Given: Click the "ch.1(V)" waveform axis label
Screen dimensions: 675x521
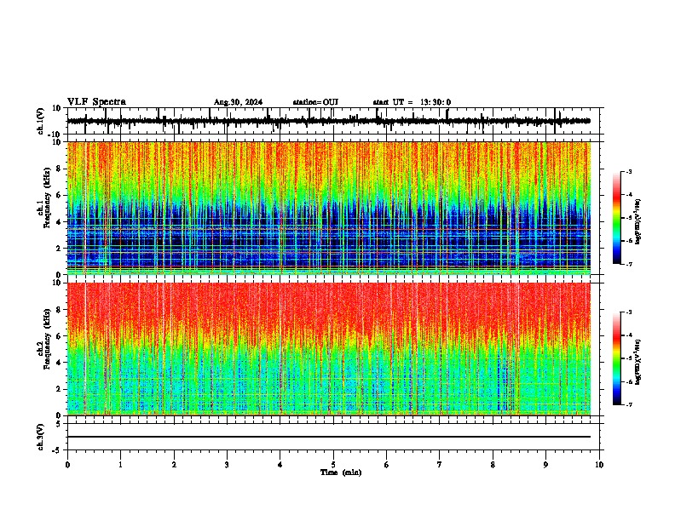Looking at the screenshot, I should (41, 121).
